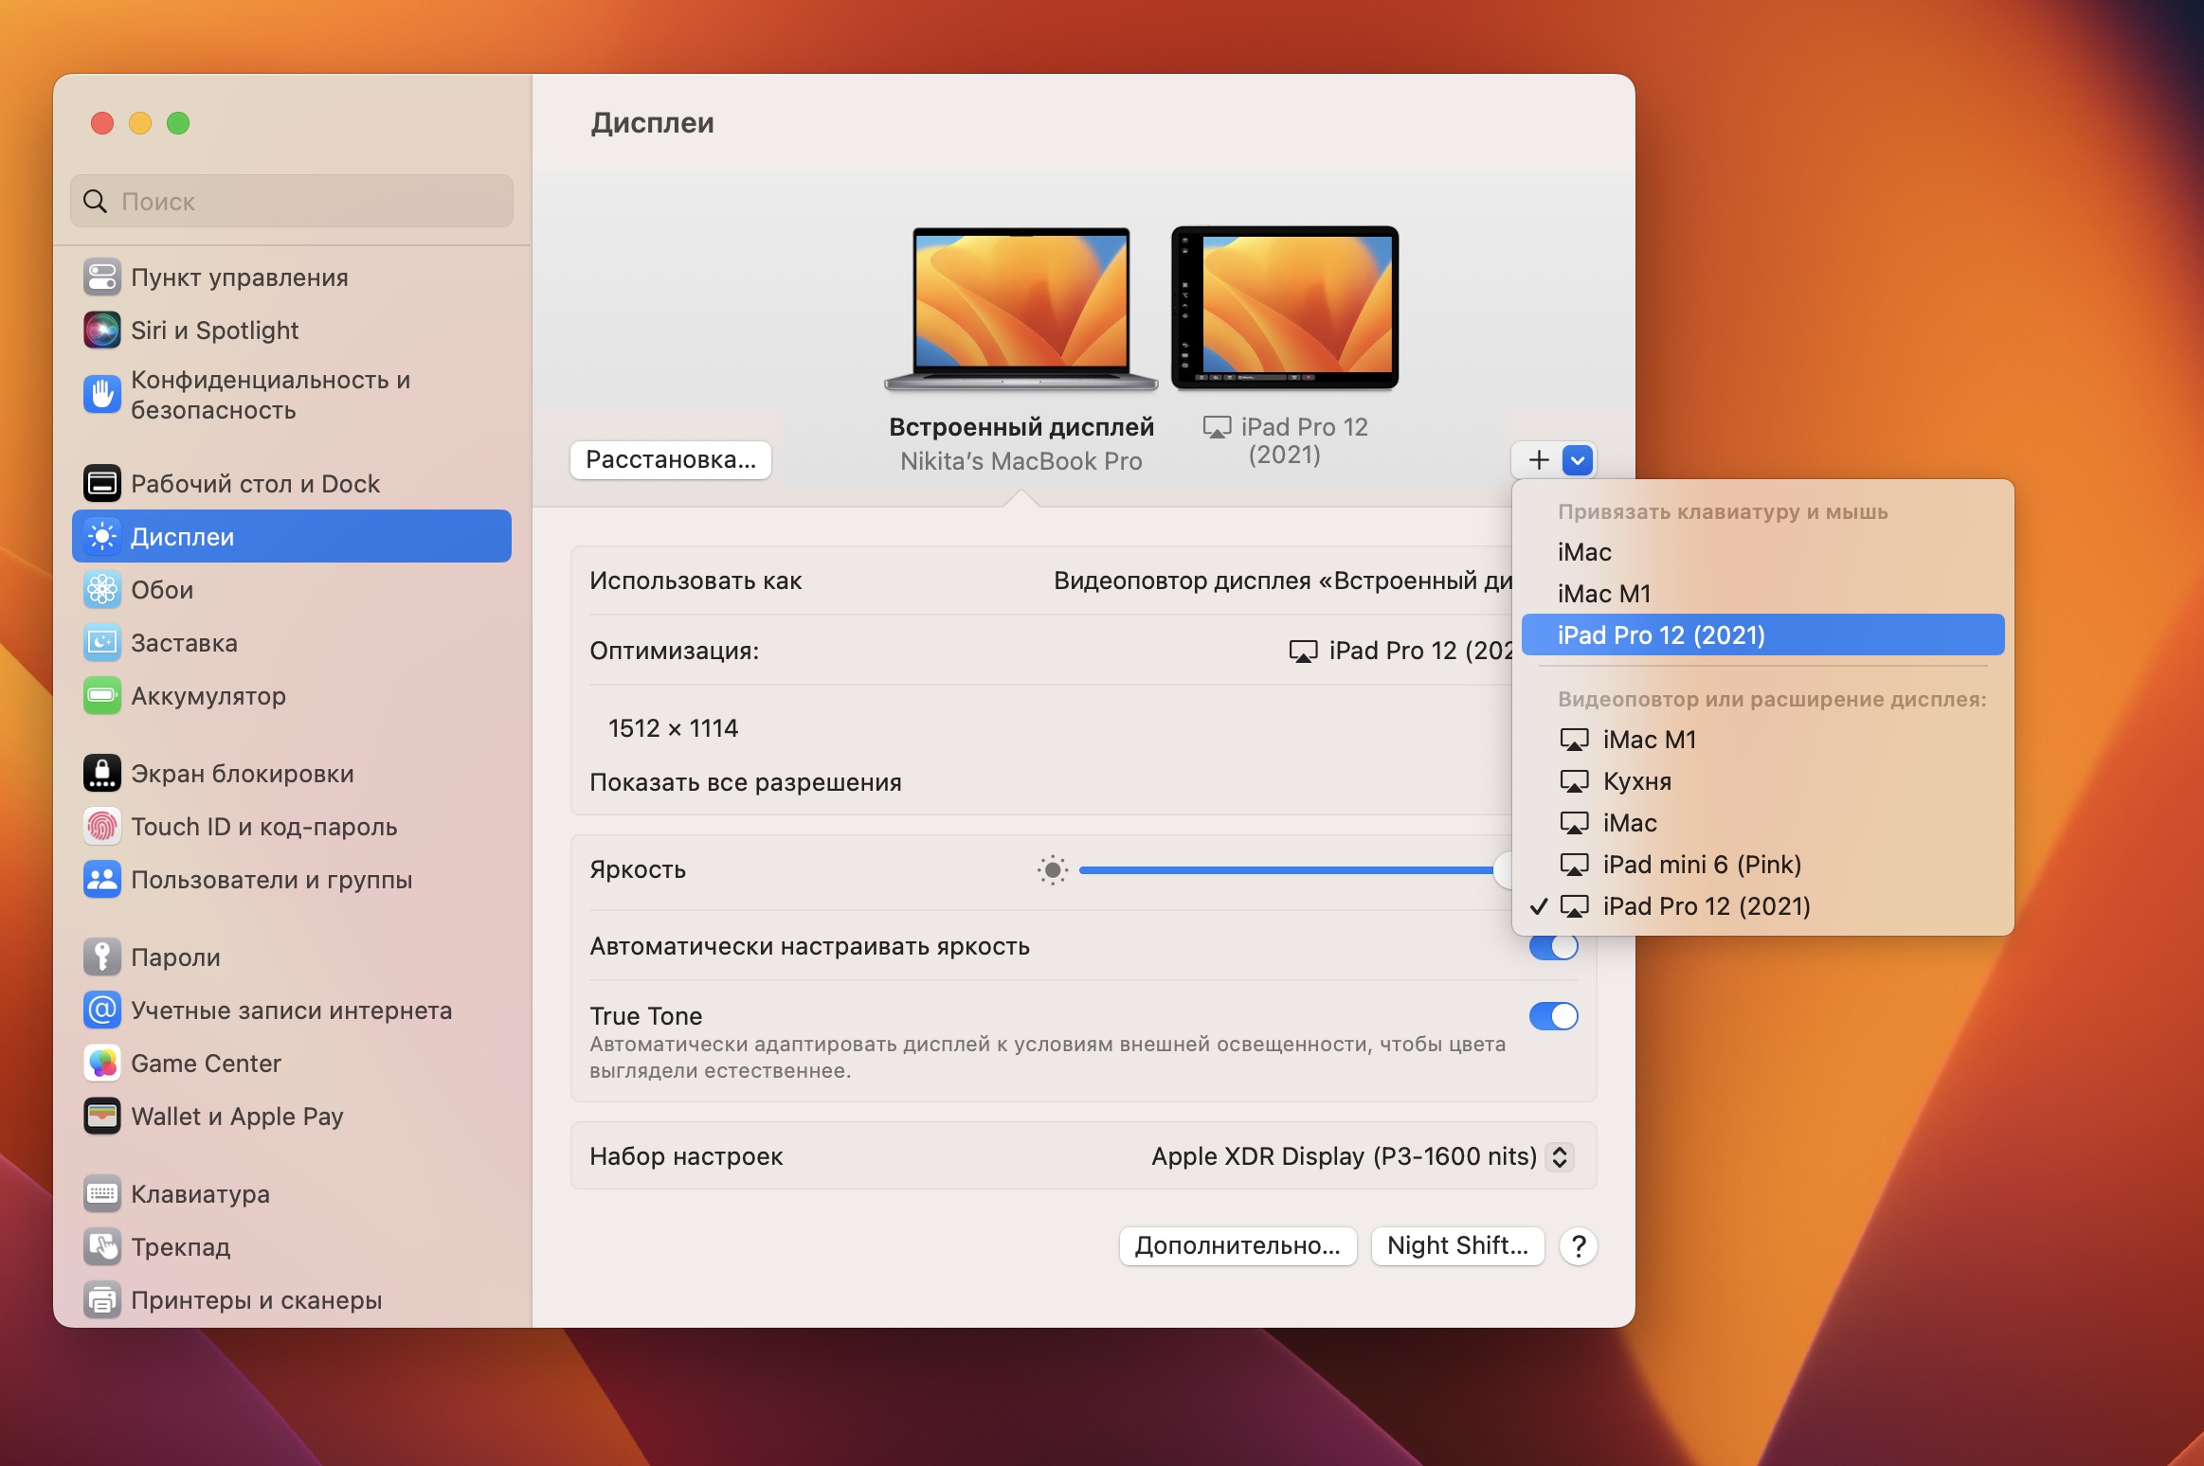Open Siri и Spotlight settings icon
2204x1466 pixels.
tap(101, 331)
